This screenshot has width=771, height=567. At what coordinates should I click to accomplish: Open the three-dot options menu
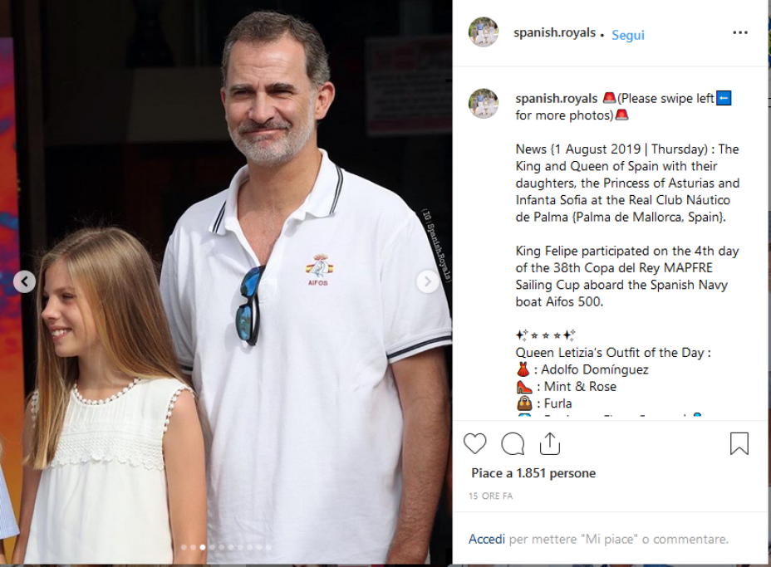tap(740, 32)
